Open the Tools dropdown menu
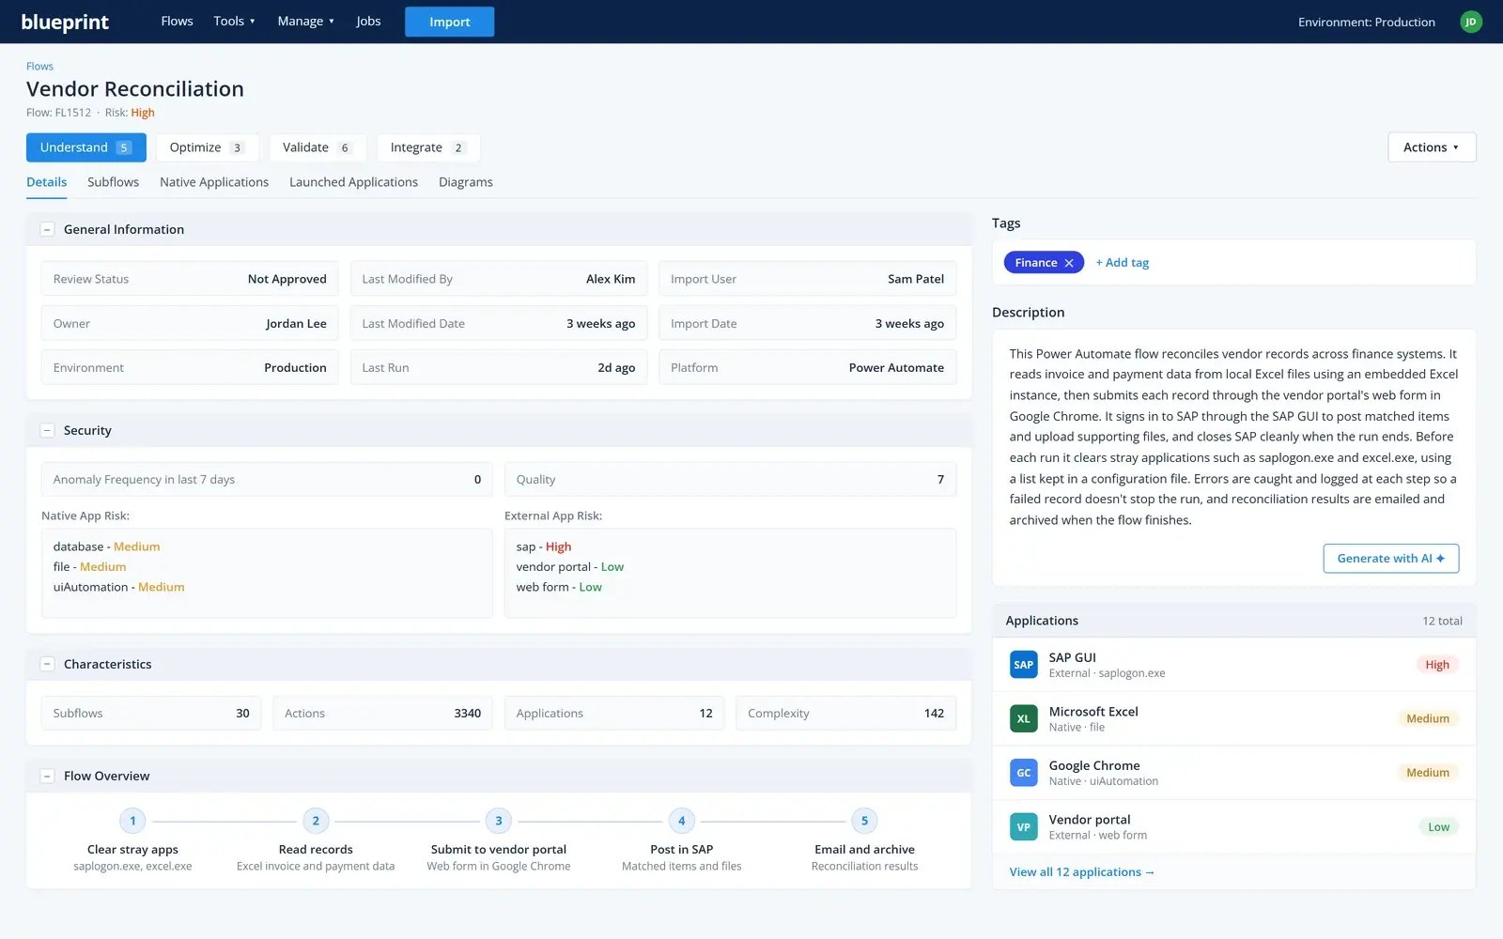Viewport: 1503px width, 939px height. [234, 21]
